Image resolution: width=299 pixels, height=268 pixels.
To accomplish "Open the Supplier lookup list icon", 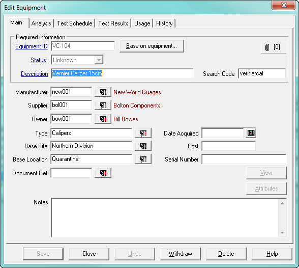I will pos(103,105).
